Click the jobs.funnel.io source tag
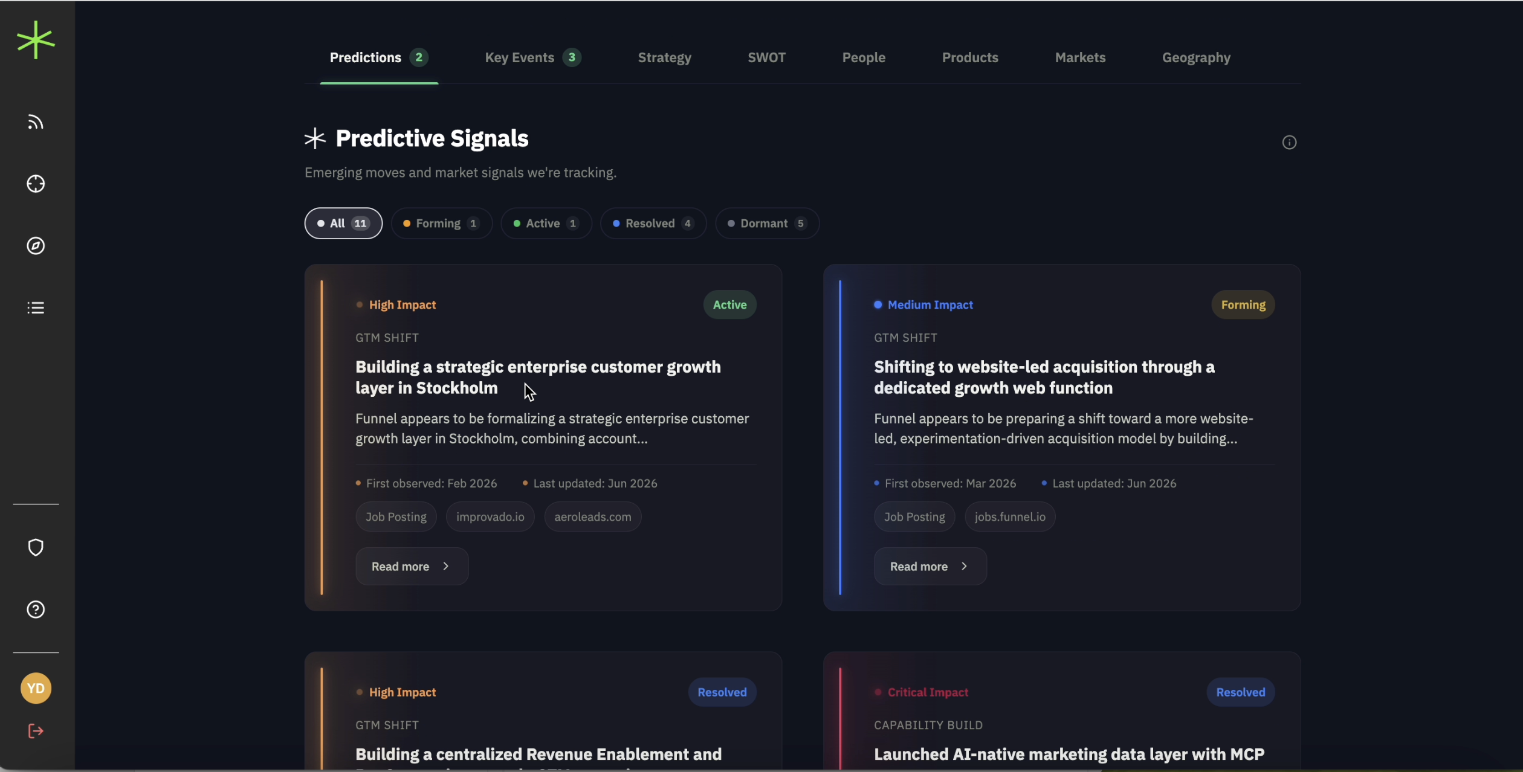 [1010, 517]
